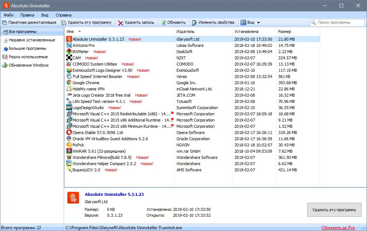Viewport: 367px width, 231px height.
Task: Select the BWMeter program icon
Action: tap(69, 52)
